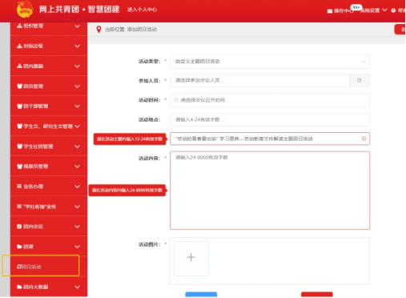Expand the 团内大数据 sidebar menu
Screen dimensions: 406x298
click(x=49, y=287)
